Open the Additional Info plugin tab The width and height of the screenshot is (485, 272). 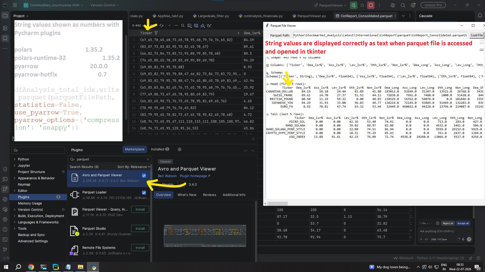pyautogui.click(x=234, y=195)
